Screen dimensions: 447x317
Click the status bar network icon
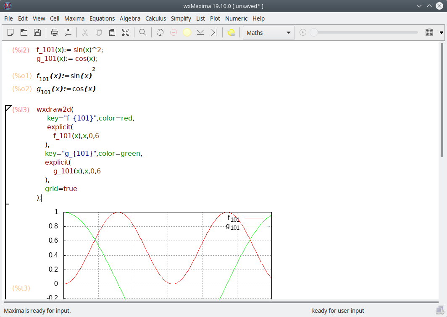(439, 310)
